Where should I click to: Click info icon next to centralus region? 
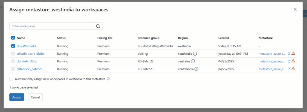(x=193, y=61)
